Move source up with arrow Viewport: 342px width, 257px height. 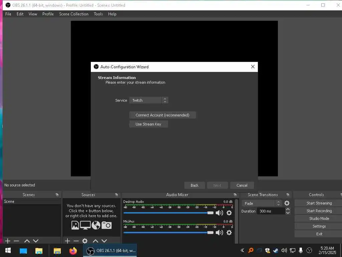(x=96, y=241)
